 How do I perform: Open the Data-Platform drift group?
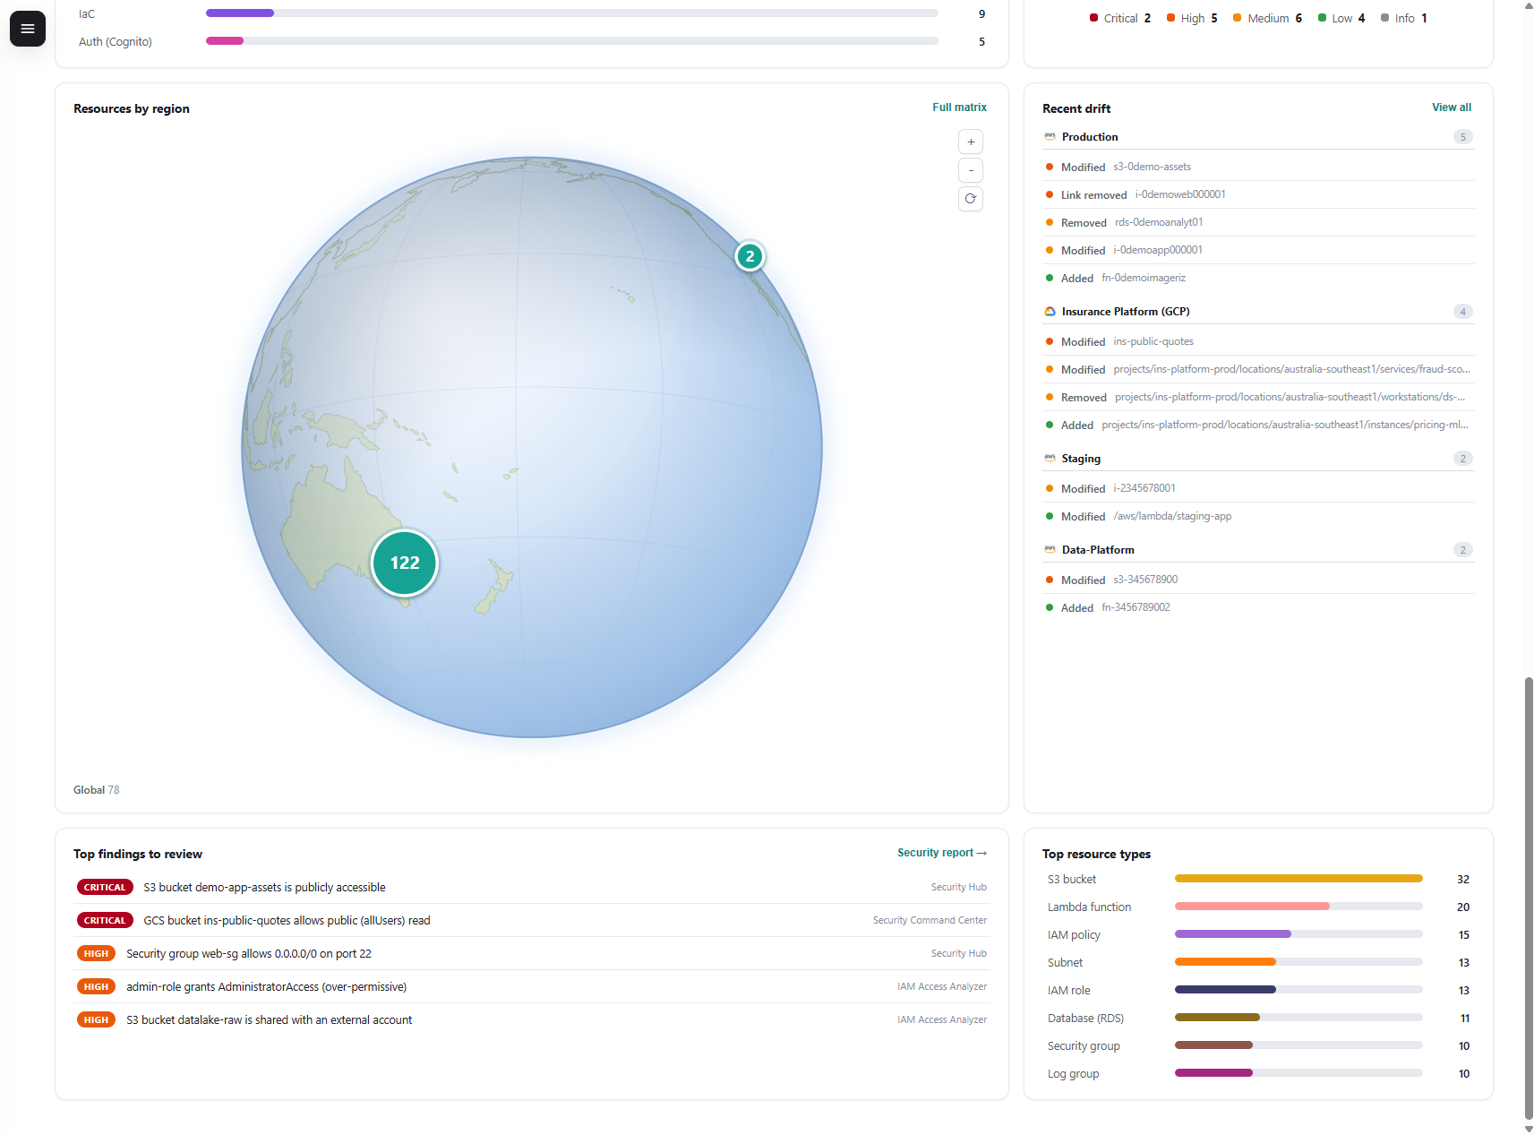[1258, 550]
